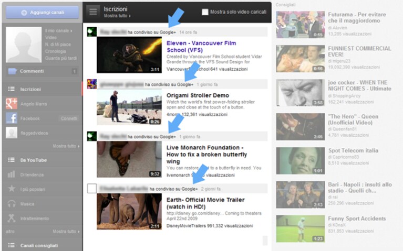
Task: Open Il mio canale link
Action: [59, 31]
